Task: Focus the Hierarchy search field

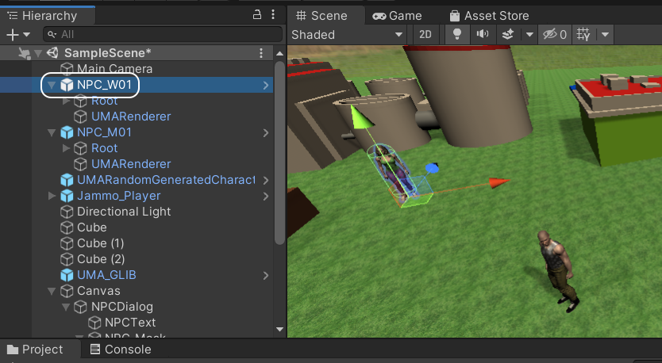Action: 163,34
